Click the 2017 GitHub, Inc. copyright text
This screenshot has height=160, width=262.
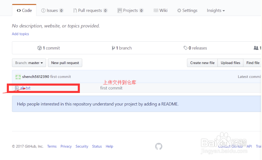pyautogui.click(x=28, y=146)
